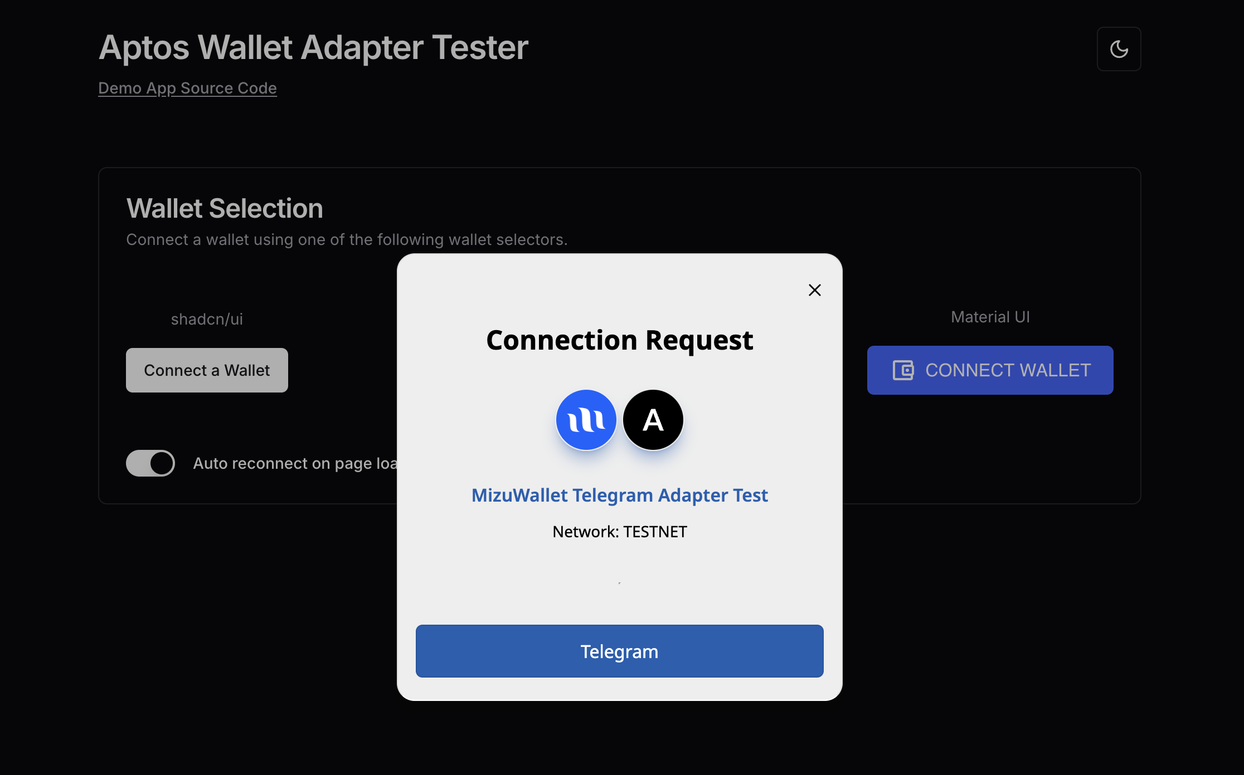Open MizuWallet Telegram Adapter Test link
The height and width of the screenshot is (775, 1244).
tap(619, 495)
